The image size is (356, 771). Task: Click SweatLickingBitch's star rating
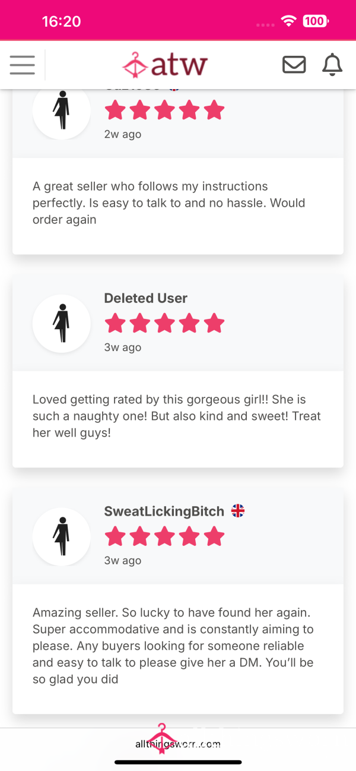[164, 537]
